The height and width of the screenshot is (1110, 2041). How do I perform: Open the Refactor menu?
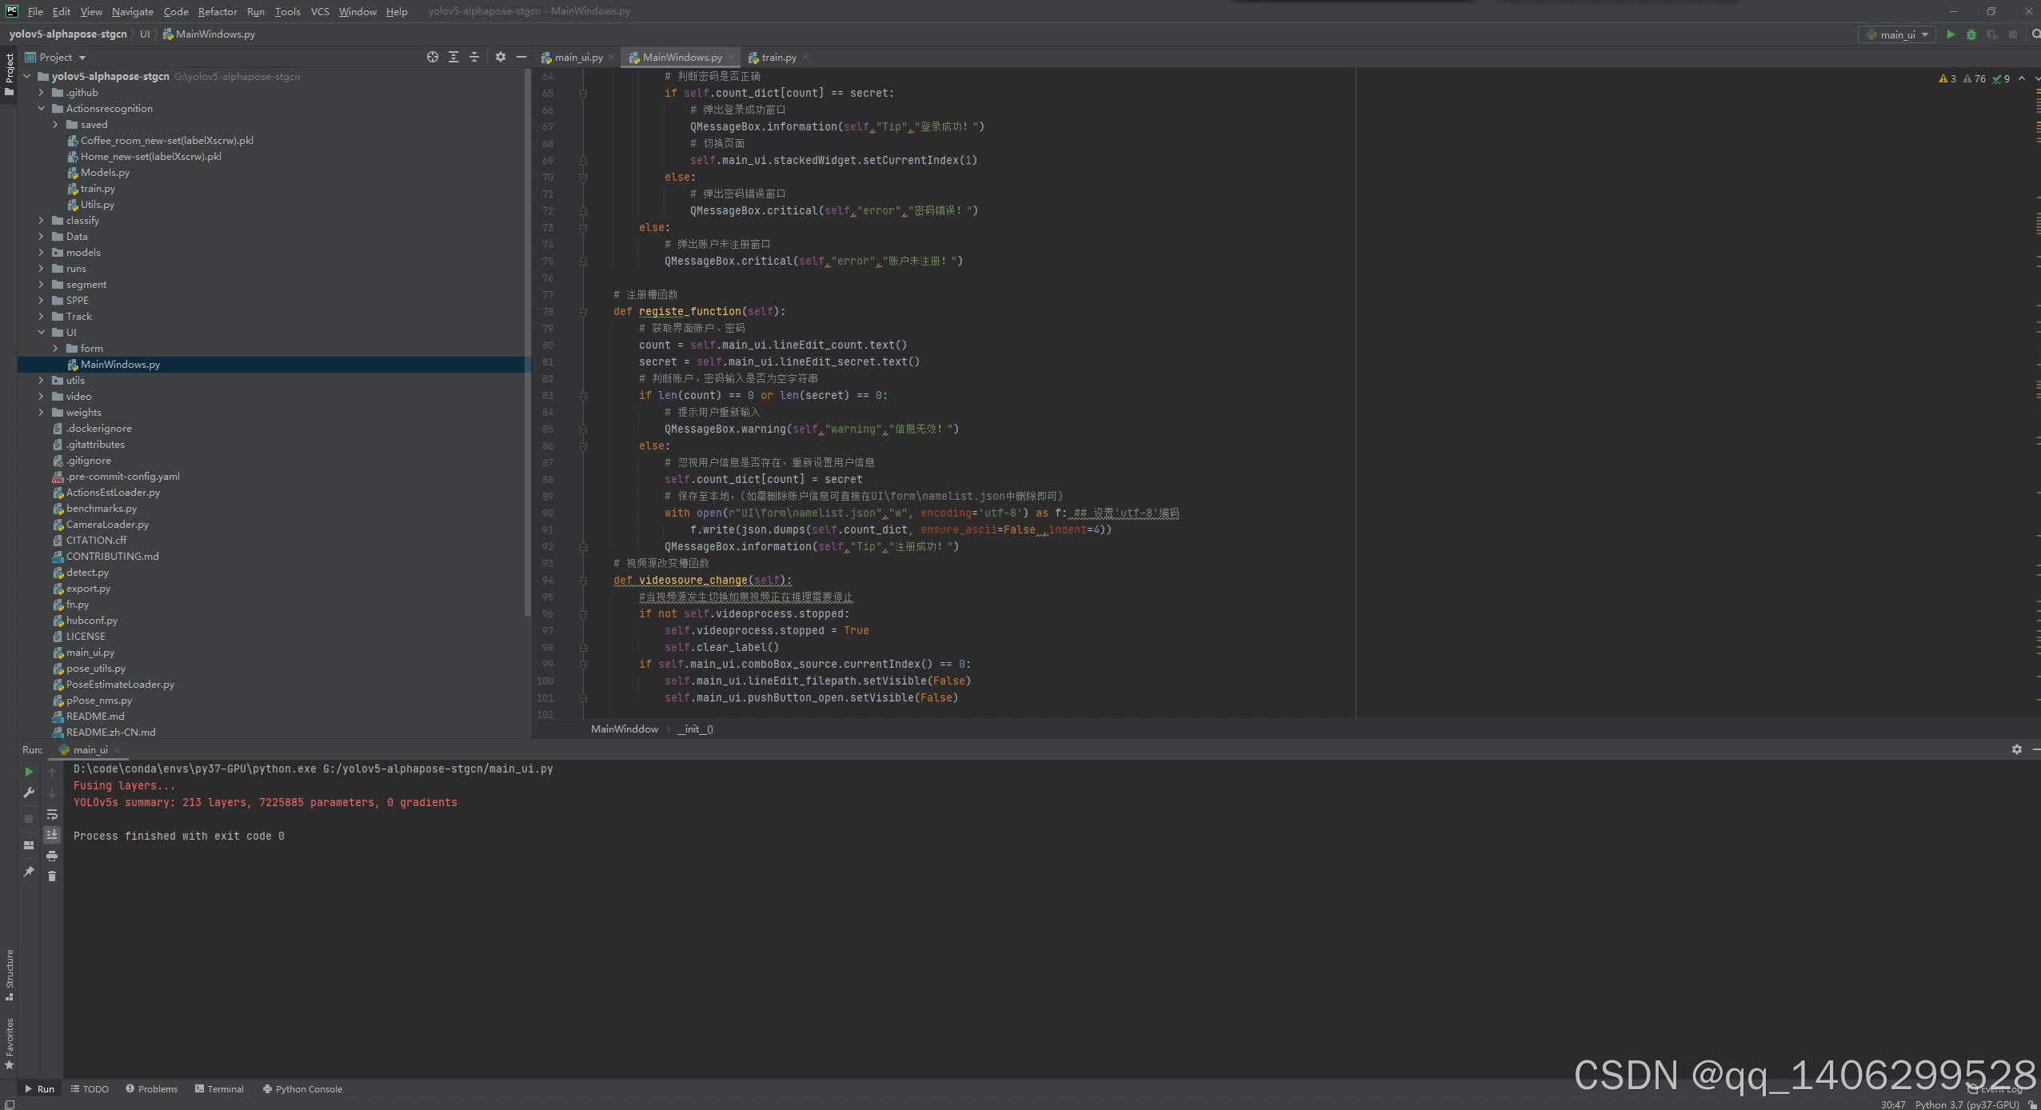[x=218, y=11]
